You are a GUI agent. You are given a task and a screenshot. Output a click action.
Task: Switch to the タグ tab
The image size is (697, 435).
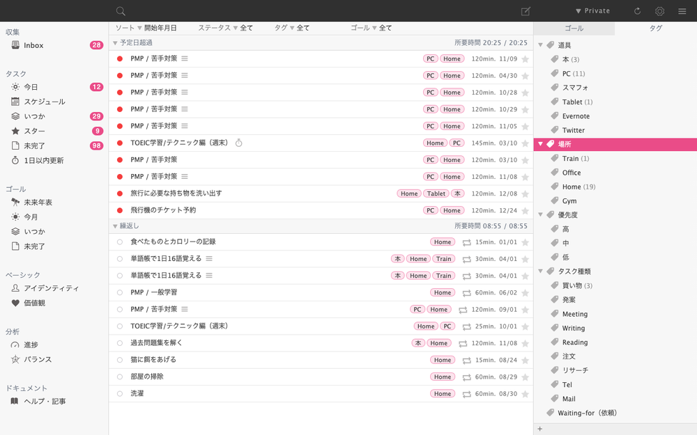point(656,29)
